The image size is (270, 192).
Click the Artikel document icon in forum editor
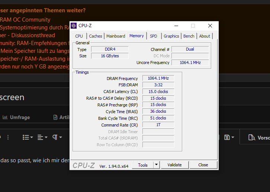[x=55, y=117]
